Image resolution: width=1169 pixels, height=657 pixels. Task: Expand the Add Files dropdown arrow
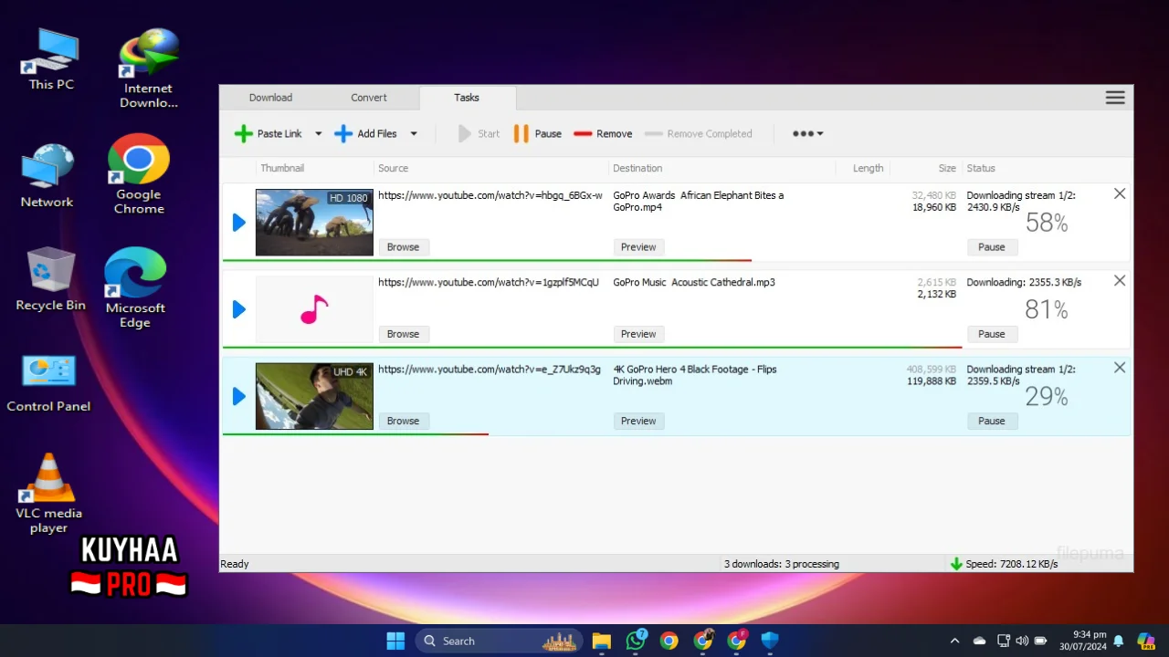[x=414, y=134]
